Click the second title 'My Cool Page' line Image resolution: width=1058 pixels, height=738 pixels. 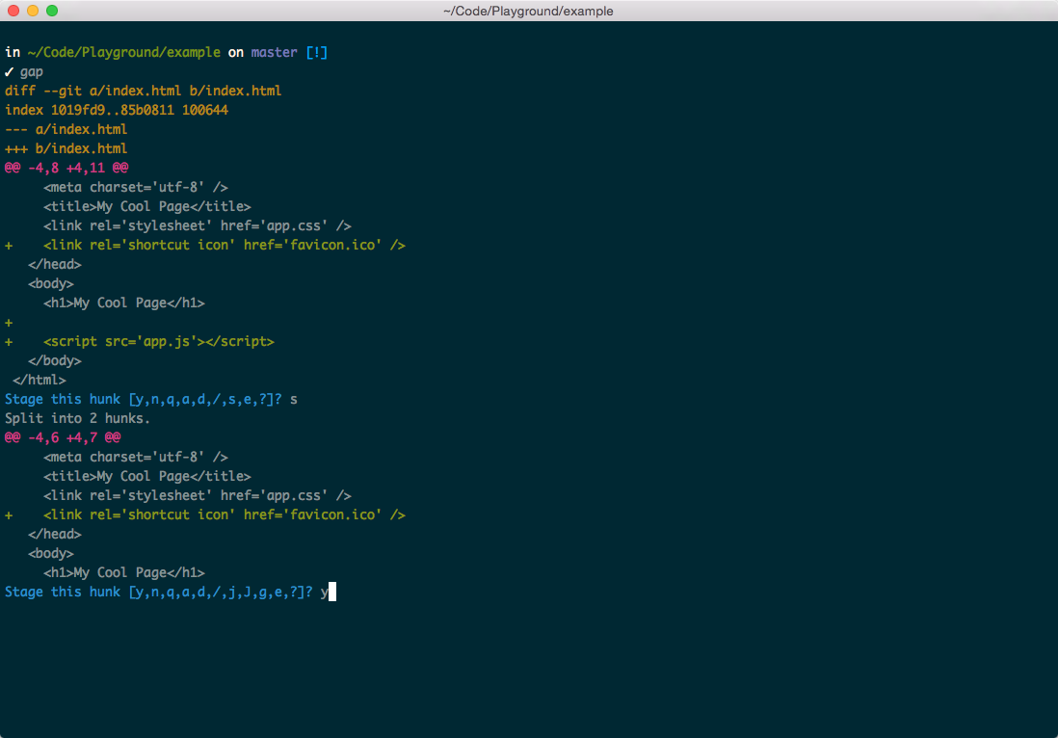click(x=147, y=476)
